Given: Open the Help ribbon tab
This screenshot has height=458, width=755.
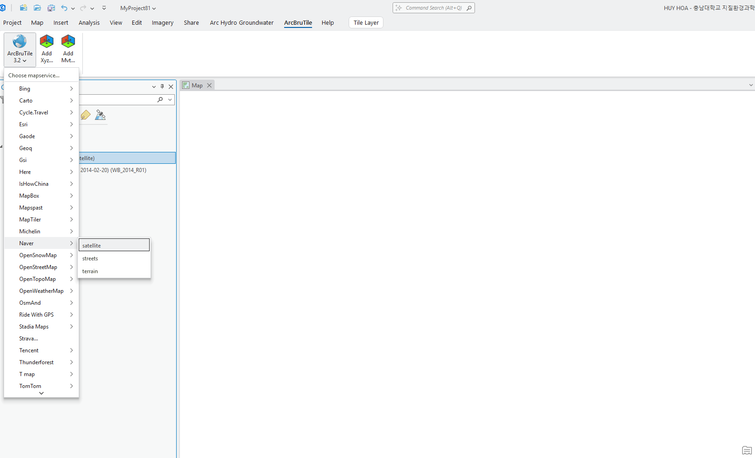Looking at the screenshot, I should 328,22.
